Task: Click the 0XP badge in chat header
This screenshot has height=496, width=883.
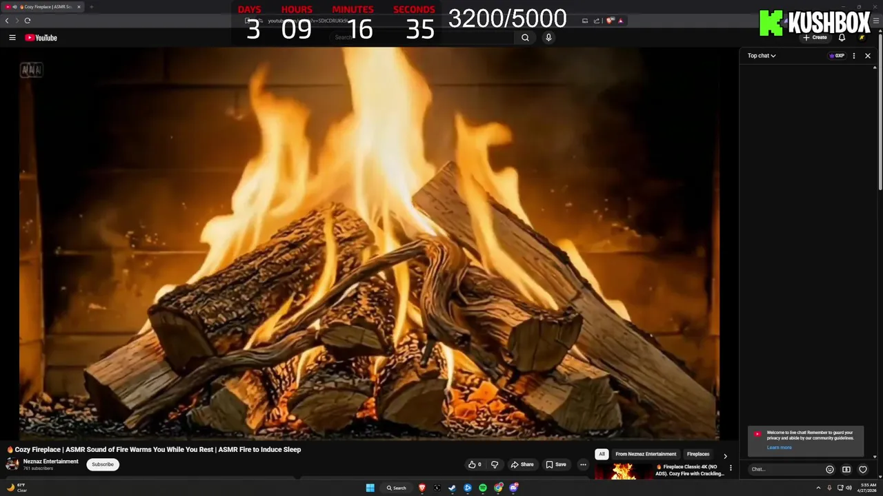Action: coord(837,56)
